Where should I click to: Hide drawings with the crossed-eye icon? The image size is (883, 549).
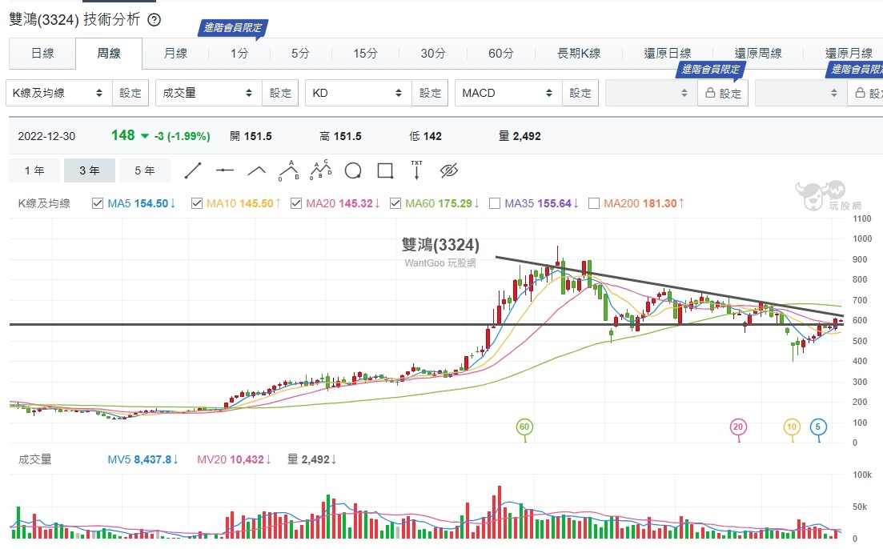[x=449, y=170]
